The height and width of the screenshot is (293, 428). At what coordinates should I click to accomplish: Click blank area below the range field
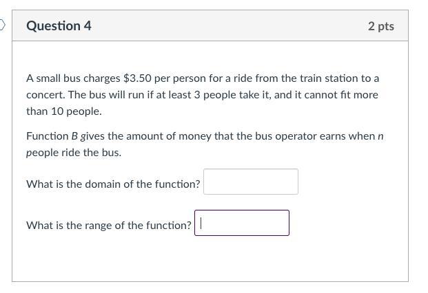click(x=207, y=260)
